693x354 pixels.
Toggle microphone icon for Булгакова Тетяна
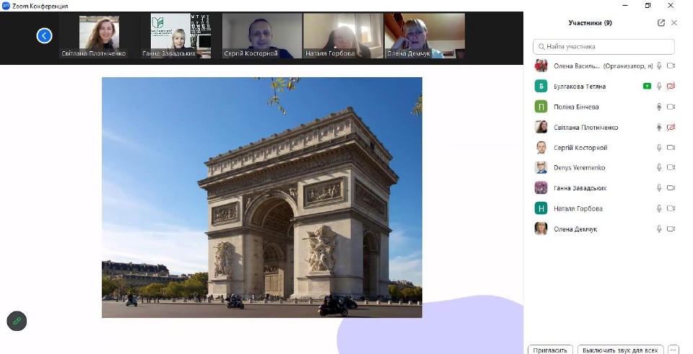click(x=659, y=86)
